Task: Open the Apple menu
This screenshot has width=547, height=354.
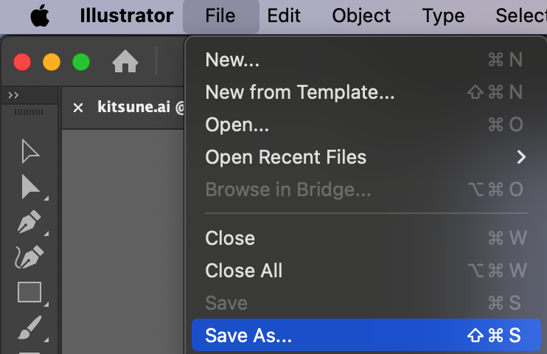Action: coord(40,15)
